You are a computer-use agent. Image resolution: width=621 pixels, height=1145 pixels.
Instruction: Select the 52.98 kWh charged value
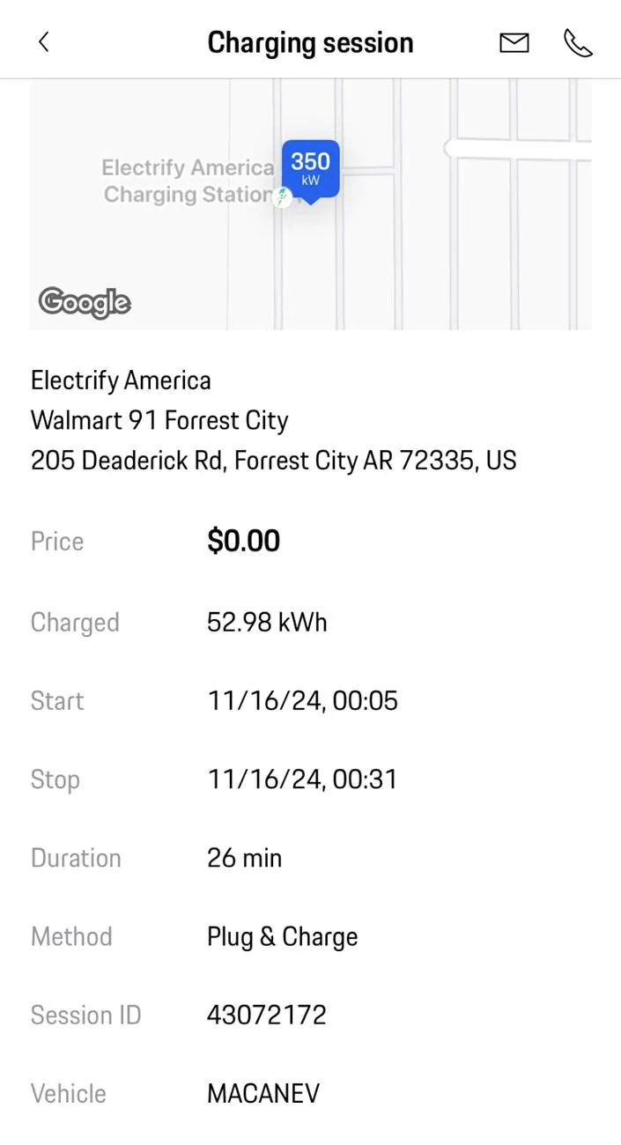[267, 622]
